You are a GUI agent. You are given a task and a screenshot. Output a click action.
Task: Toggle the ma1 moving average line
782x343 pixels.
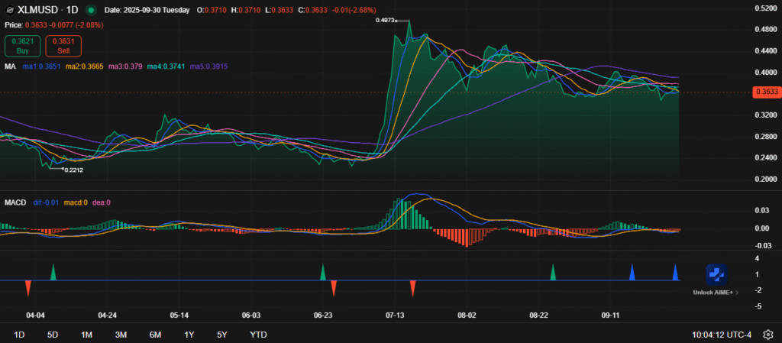point(42,67)
